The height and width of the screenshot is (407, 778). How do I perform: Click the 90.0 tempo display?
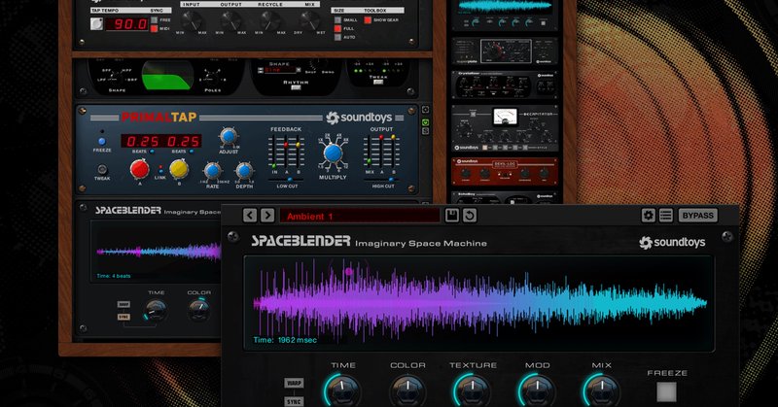[127, 23]
